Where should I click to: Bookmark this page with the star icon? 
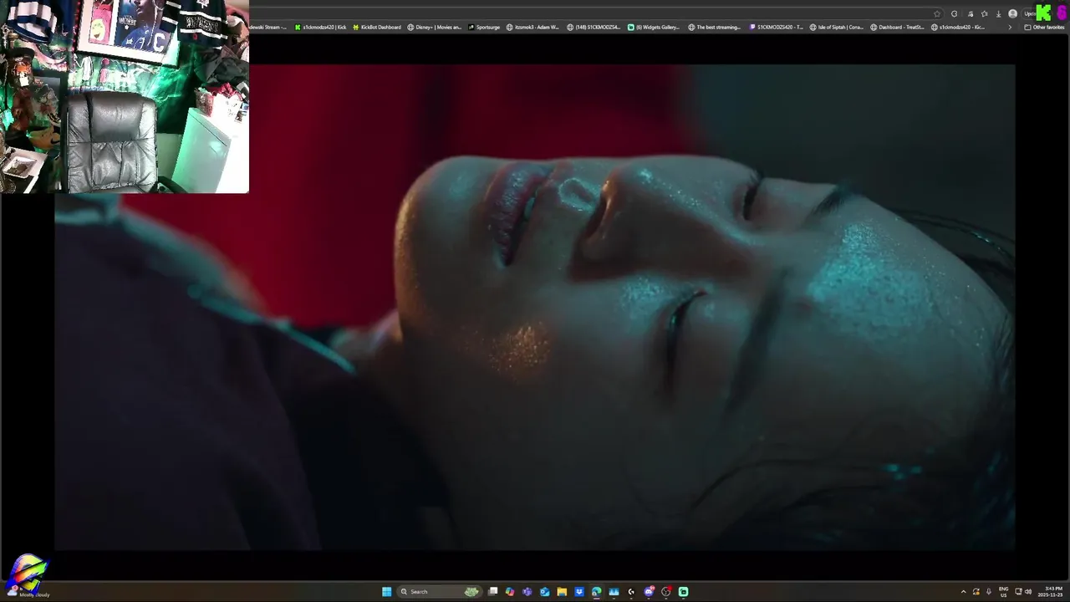coord(937,14)
